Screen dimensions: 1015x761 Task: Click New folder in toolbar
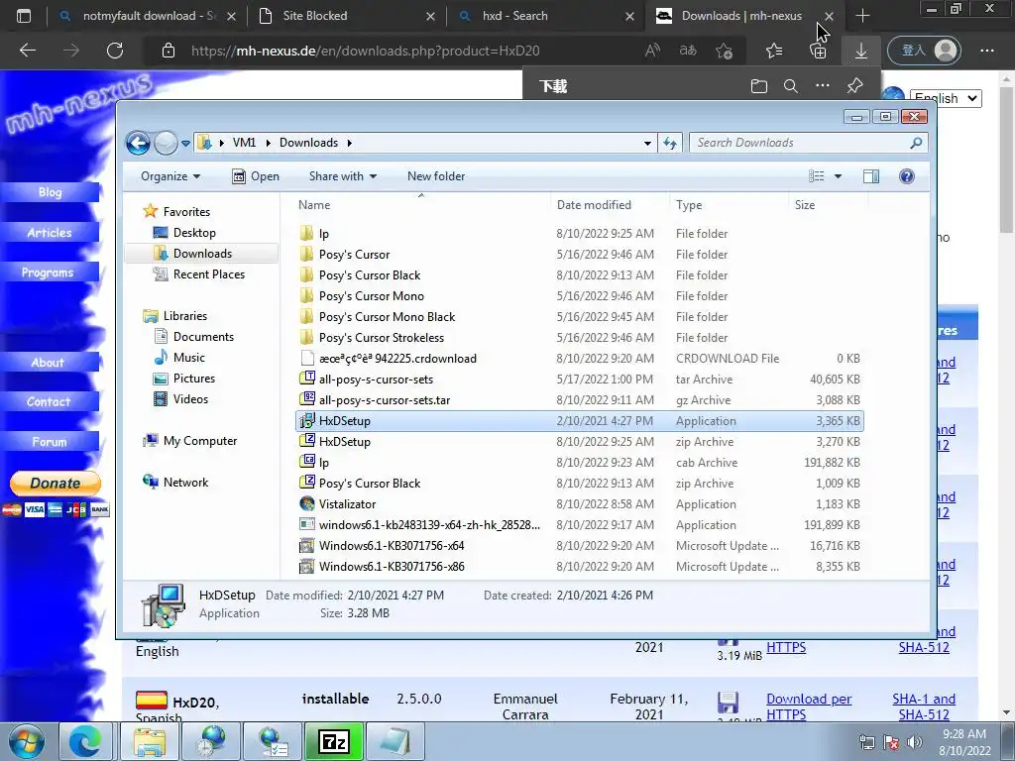436,176
